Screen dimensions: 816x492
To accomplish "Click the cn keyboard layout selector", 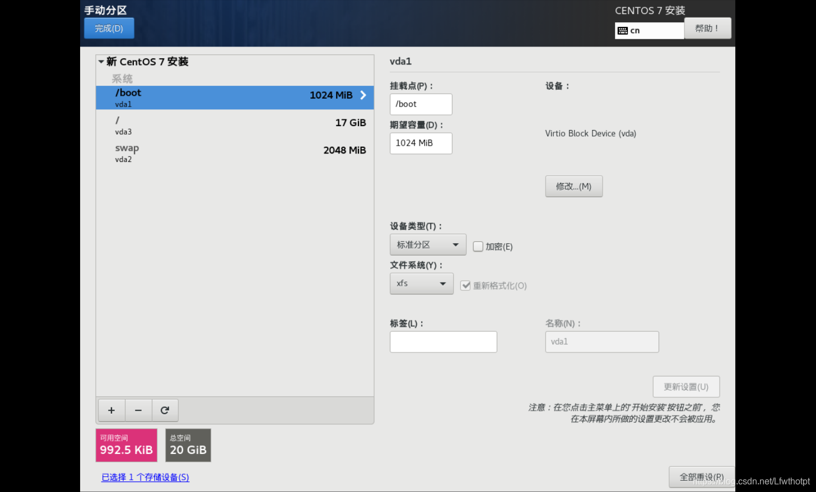I will [x=650, y=31].
